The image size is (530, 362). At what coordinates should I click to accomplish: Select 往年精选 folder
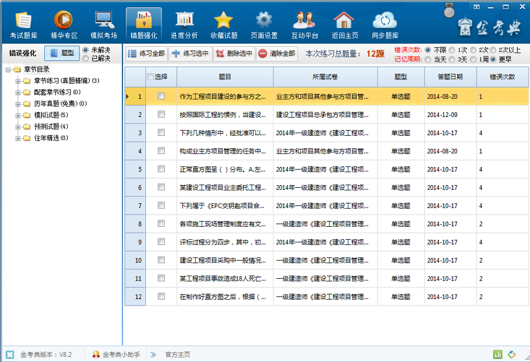pos(46,138)
